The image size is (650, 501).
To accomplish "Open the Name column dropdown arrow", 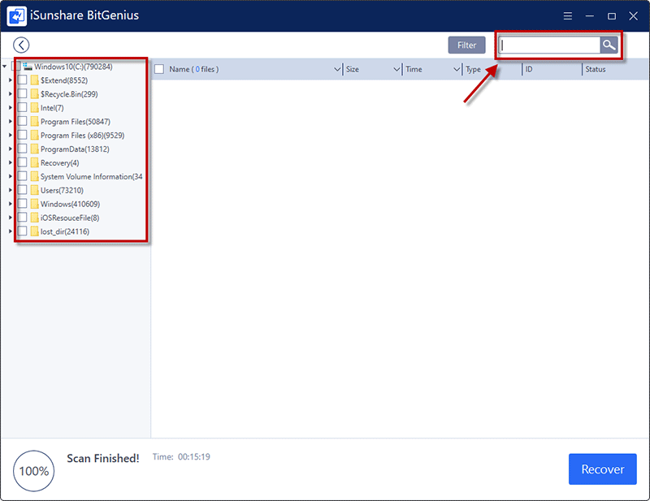I will [337, 69].
